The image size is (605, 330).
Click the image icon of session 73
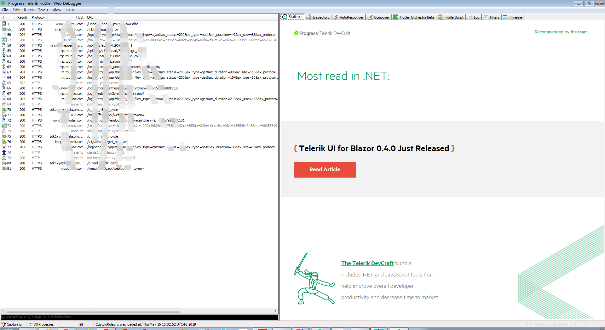pos(4,126)
